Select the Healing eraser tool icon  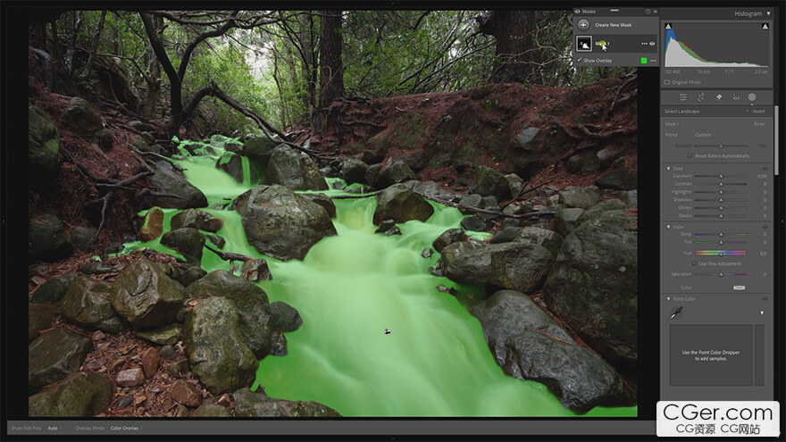pyautogui.click(x=718, y=97)
